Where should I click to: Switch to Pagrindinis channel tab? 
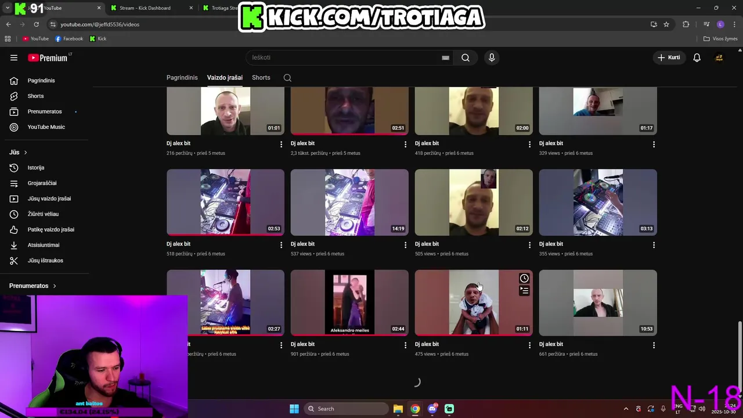[x=182, y=78]
